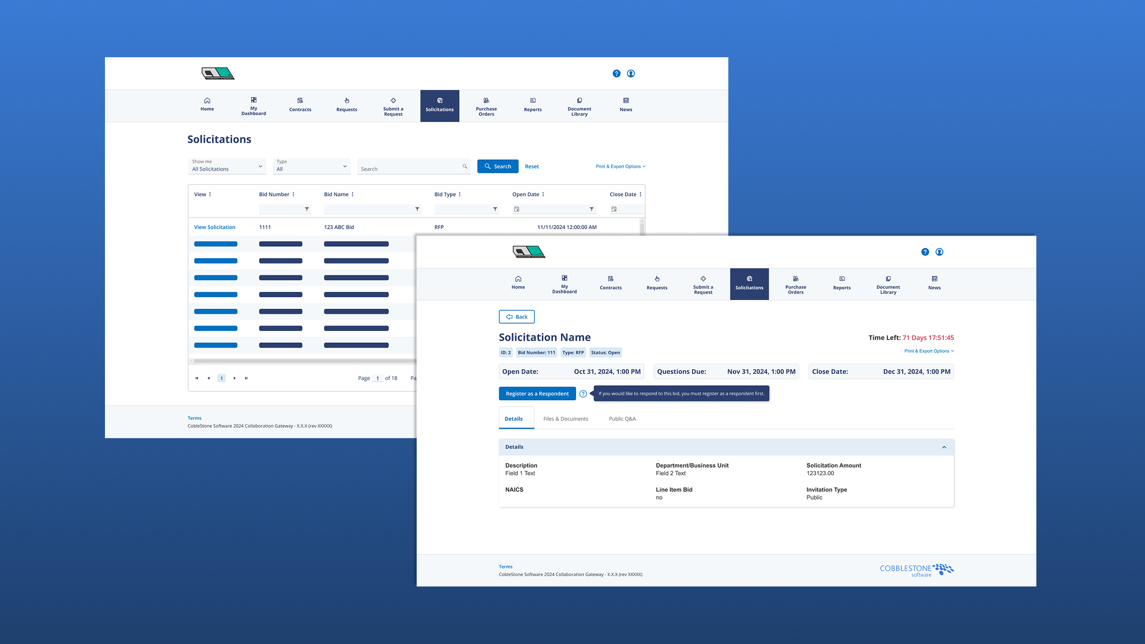Select Solicitations in back window navigation

(x=440, y=106)
